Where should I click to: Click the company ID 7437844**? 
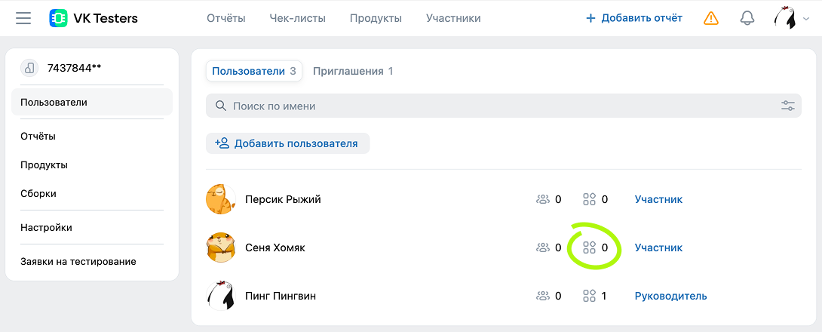[74, 68]
